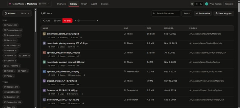Toggle the Paper kind filter

pos(23,71)
